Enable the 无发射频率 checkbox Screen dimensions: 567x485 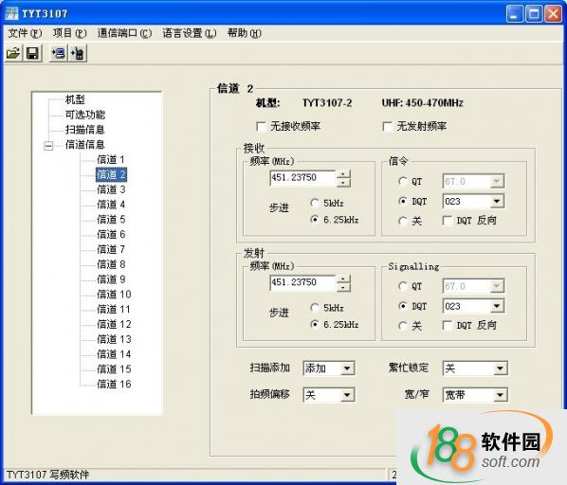tap(387, 126)
